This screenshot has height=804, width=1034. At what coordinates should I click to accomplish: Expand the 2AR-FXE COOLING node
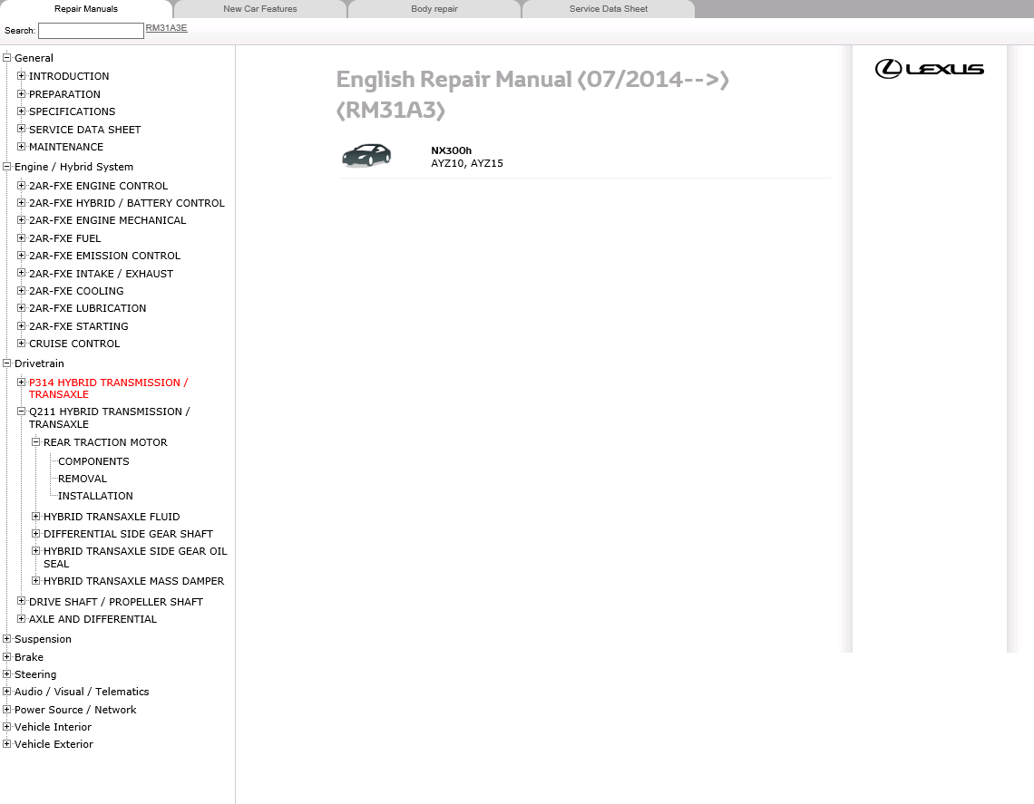(x=22, y=290)
